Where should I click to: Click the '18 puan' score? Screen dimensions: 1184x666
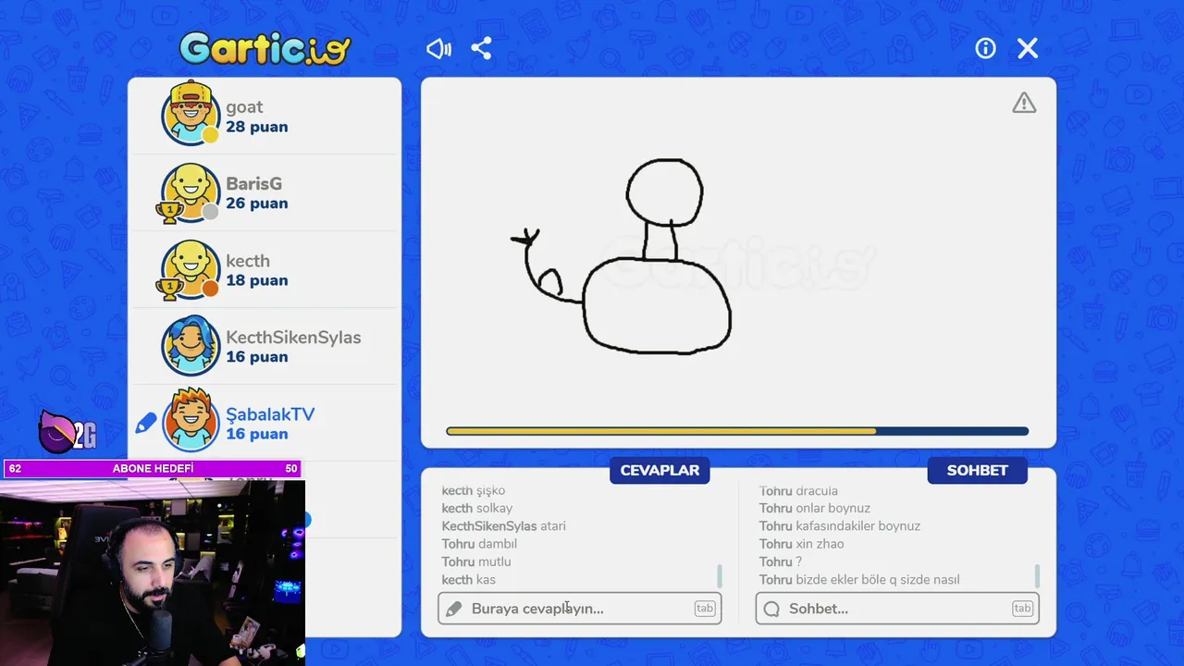[256, 280]
